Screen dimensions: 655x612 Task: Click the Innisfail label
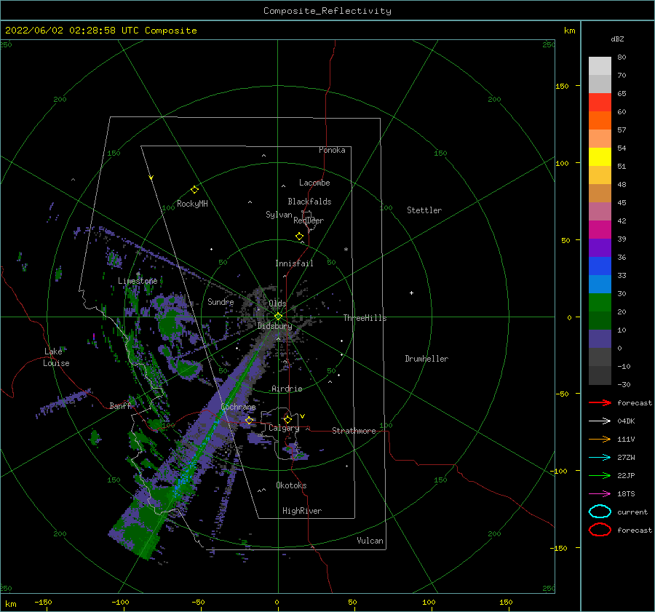click(x=294, y=263)
